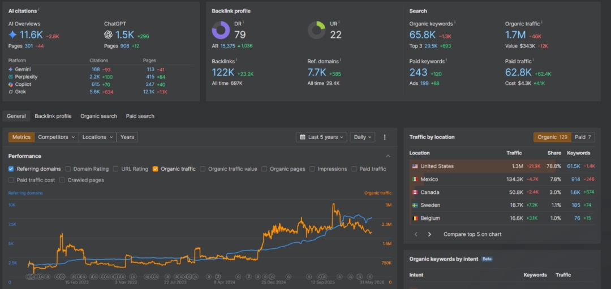Open the 62.8K paid traffic link
The width and height of the screenshot is (611, 289).
(518, 72)
